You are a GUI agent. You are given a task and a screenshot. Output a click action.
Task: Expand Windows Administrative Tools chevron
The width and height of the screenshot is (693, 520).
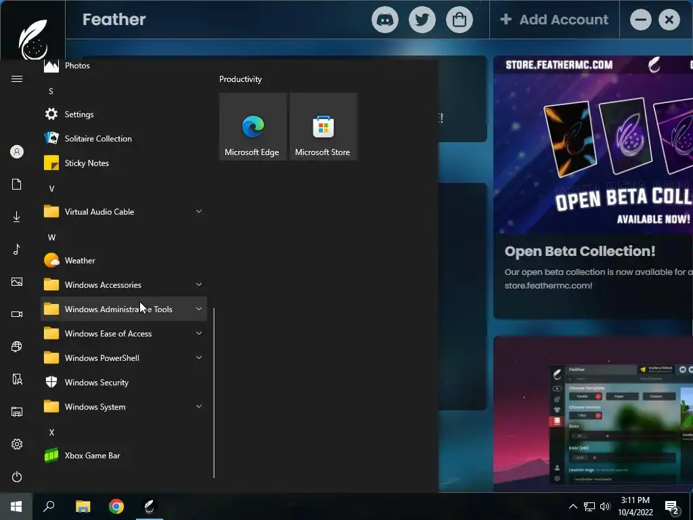tap(199, 309)
